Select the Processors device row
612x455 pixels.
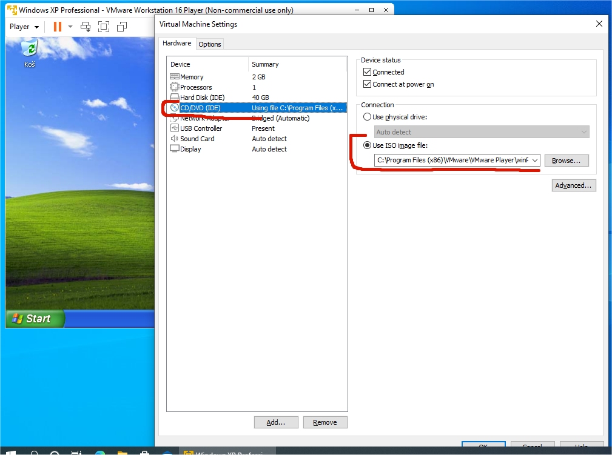pyautogui.click(x=257, y=87)
